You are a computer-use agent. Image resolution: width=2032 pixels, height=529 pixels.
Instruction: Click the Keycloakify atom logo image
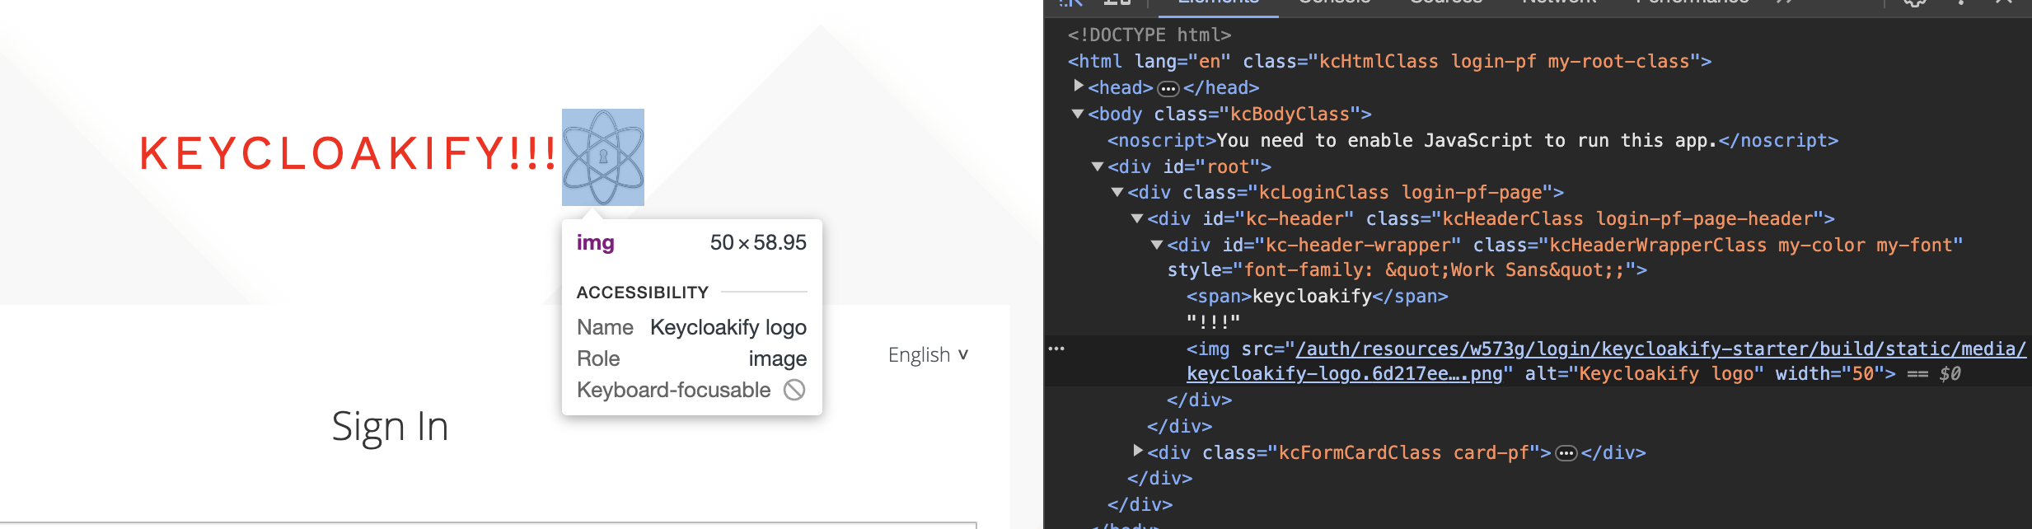603,157
